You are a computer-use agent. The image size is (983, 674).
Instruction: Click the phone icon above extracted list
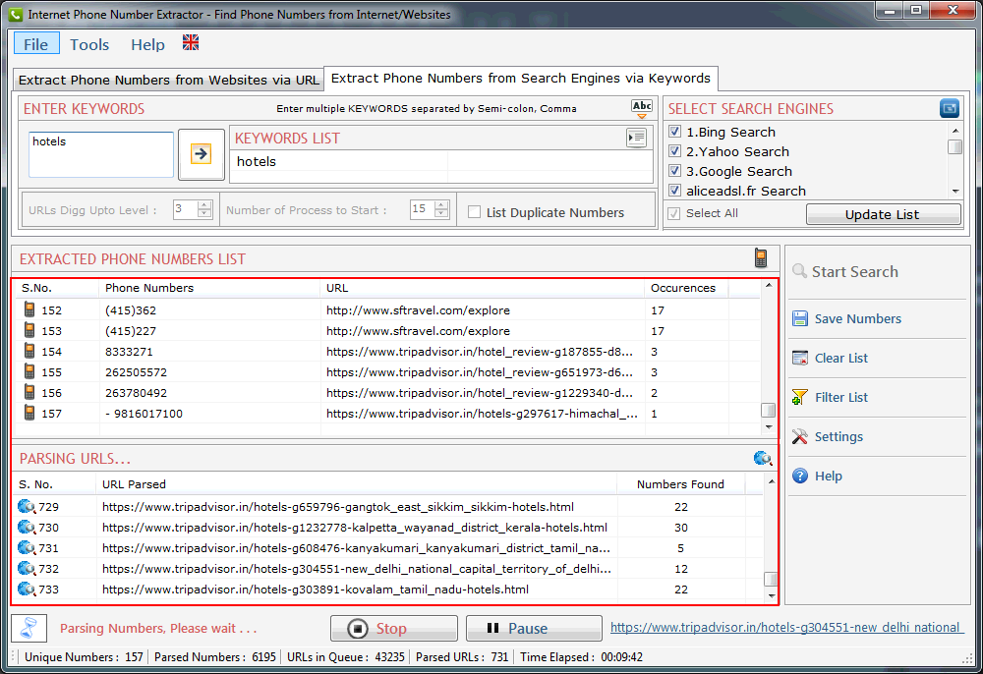(761, 258)
